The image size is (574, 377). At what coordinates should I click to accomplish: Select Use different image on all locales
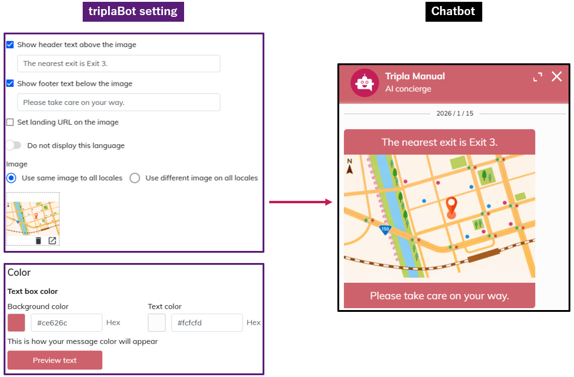(x=135, y=178)
